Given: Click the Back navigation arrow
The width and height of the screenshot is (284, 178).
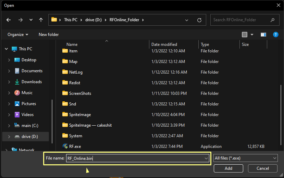Looking at the screenshot, I should 9,20.
